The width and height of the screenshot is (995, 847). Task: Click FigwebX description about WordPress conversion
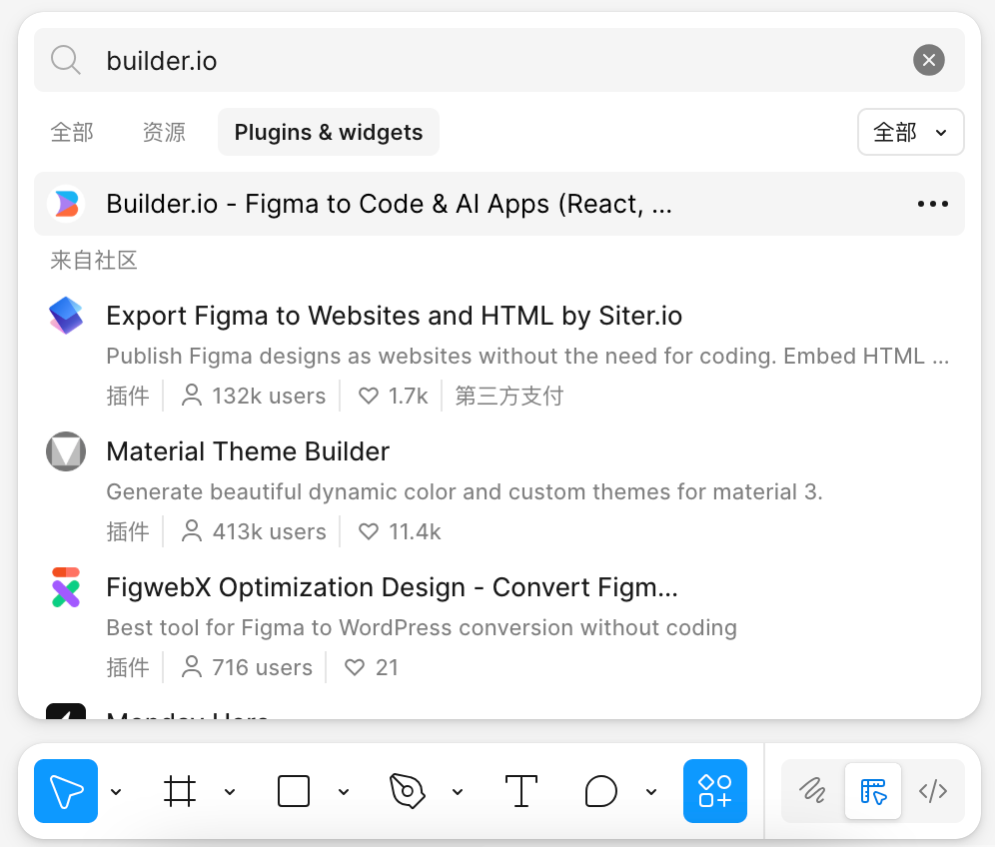click(422, 627)
